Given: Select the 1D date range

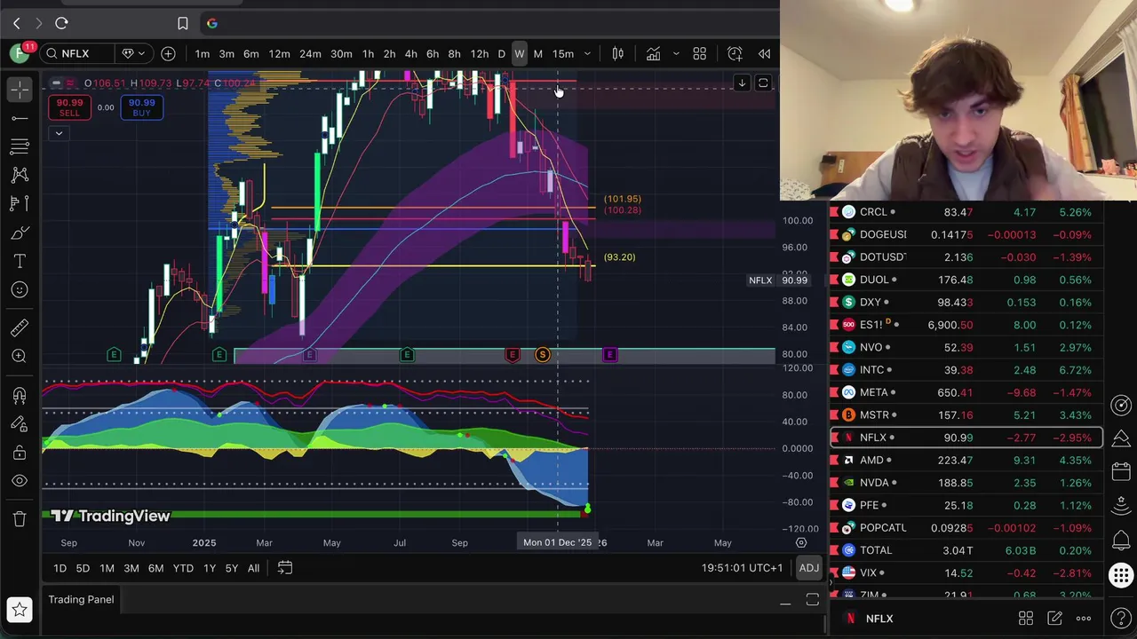Looking at the screenshot, I should click(60, 568).
